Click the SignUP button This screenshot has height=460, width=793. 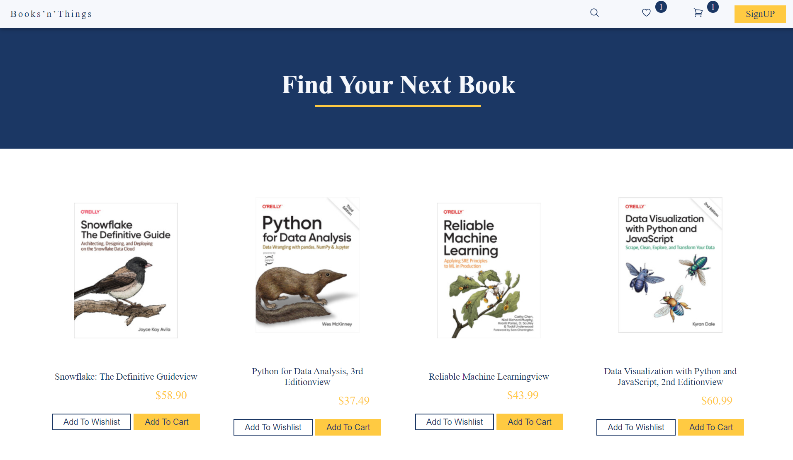tap(760, 14)
